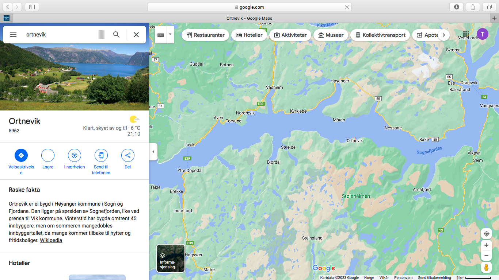
Task: Open the on-screen keyboard input tool
Action: pos(161,35)
